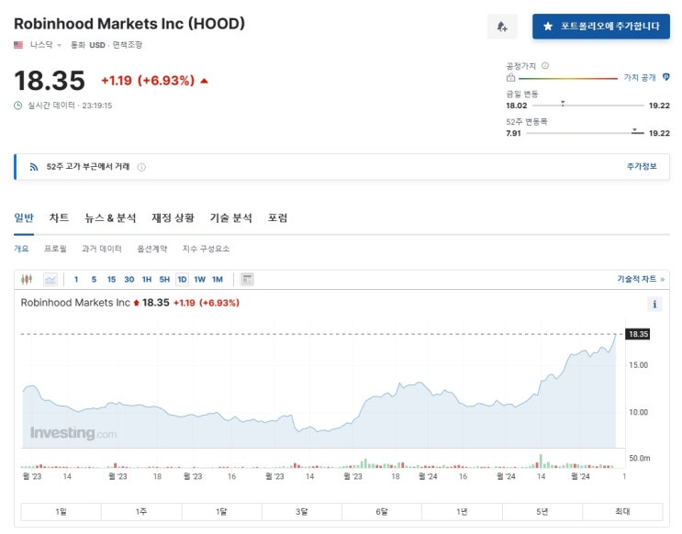682x534 pixels.
Task: Expand 추가정보 for the 52-week notice
Action: (x=642, y=166)
